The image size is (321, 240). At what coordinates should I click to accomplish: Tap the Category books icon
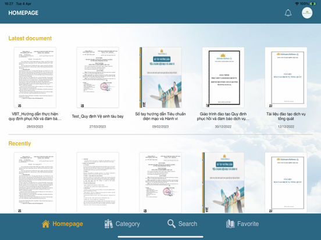pyautogui.click(x=109, y=224)
